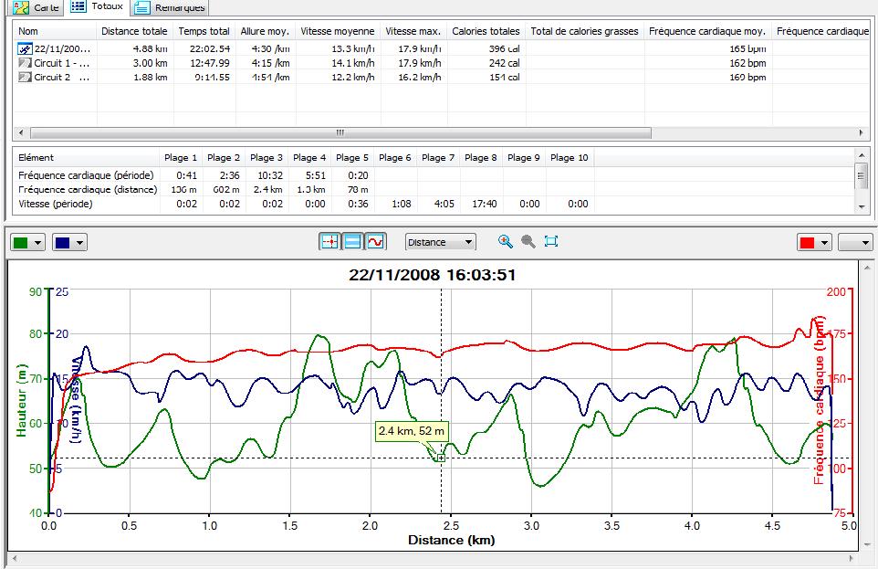Select the 22/11/200... activity row name
Screen dimensions: 878x569
(x=62, y=48)
